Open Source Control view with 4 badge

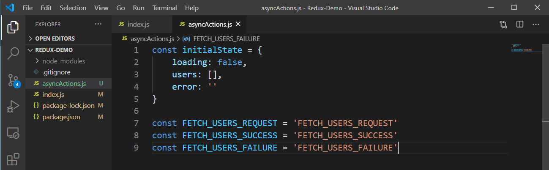coord(13,80)
